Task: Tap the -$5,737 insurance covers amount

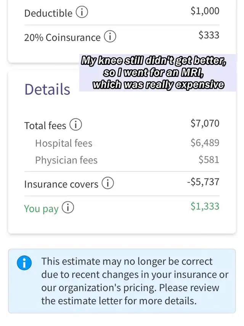Action: 203,182
